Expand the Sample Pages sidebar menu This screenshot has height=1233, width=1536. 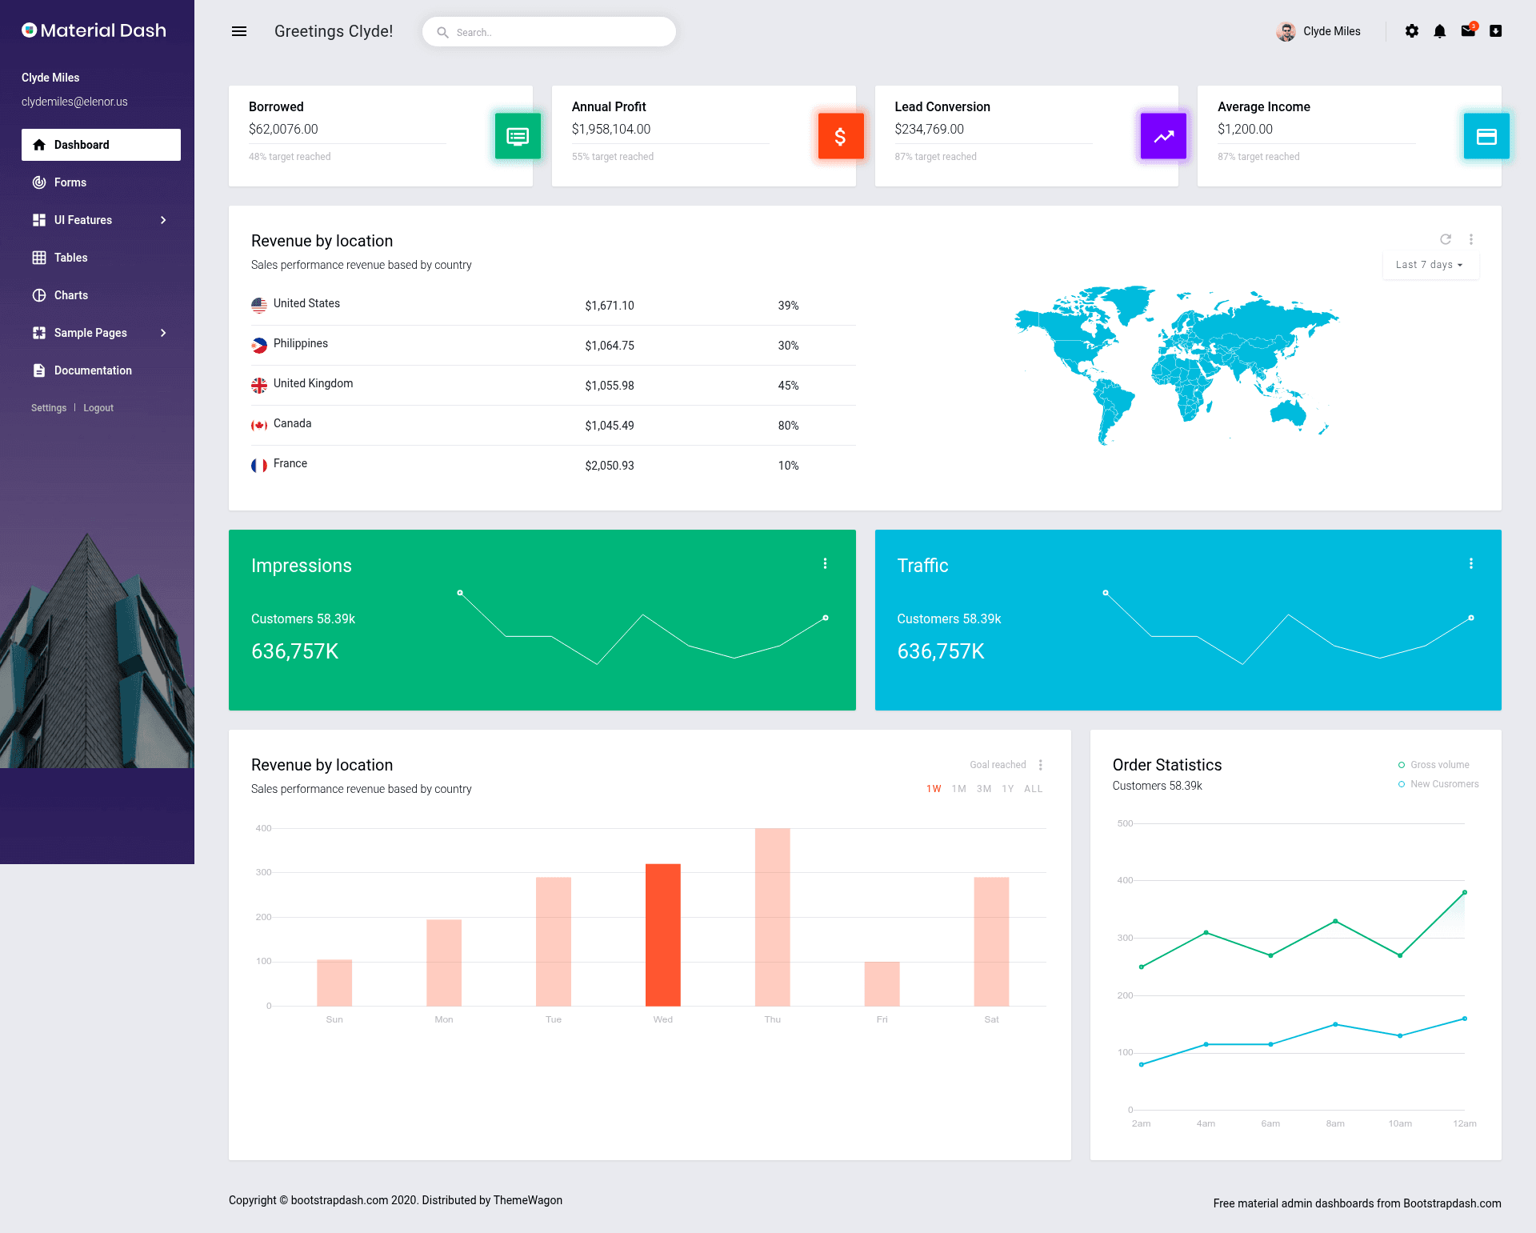point(101,333)
